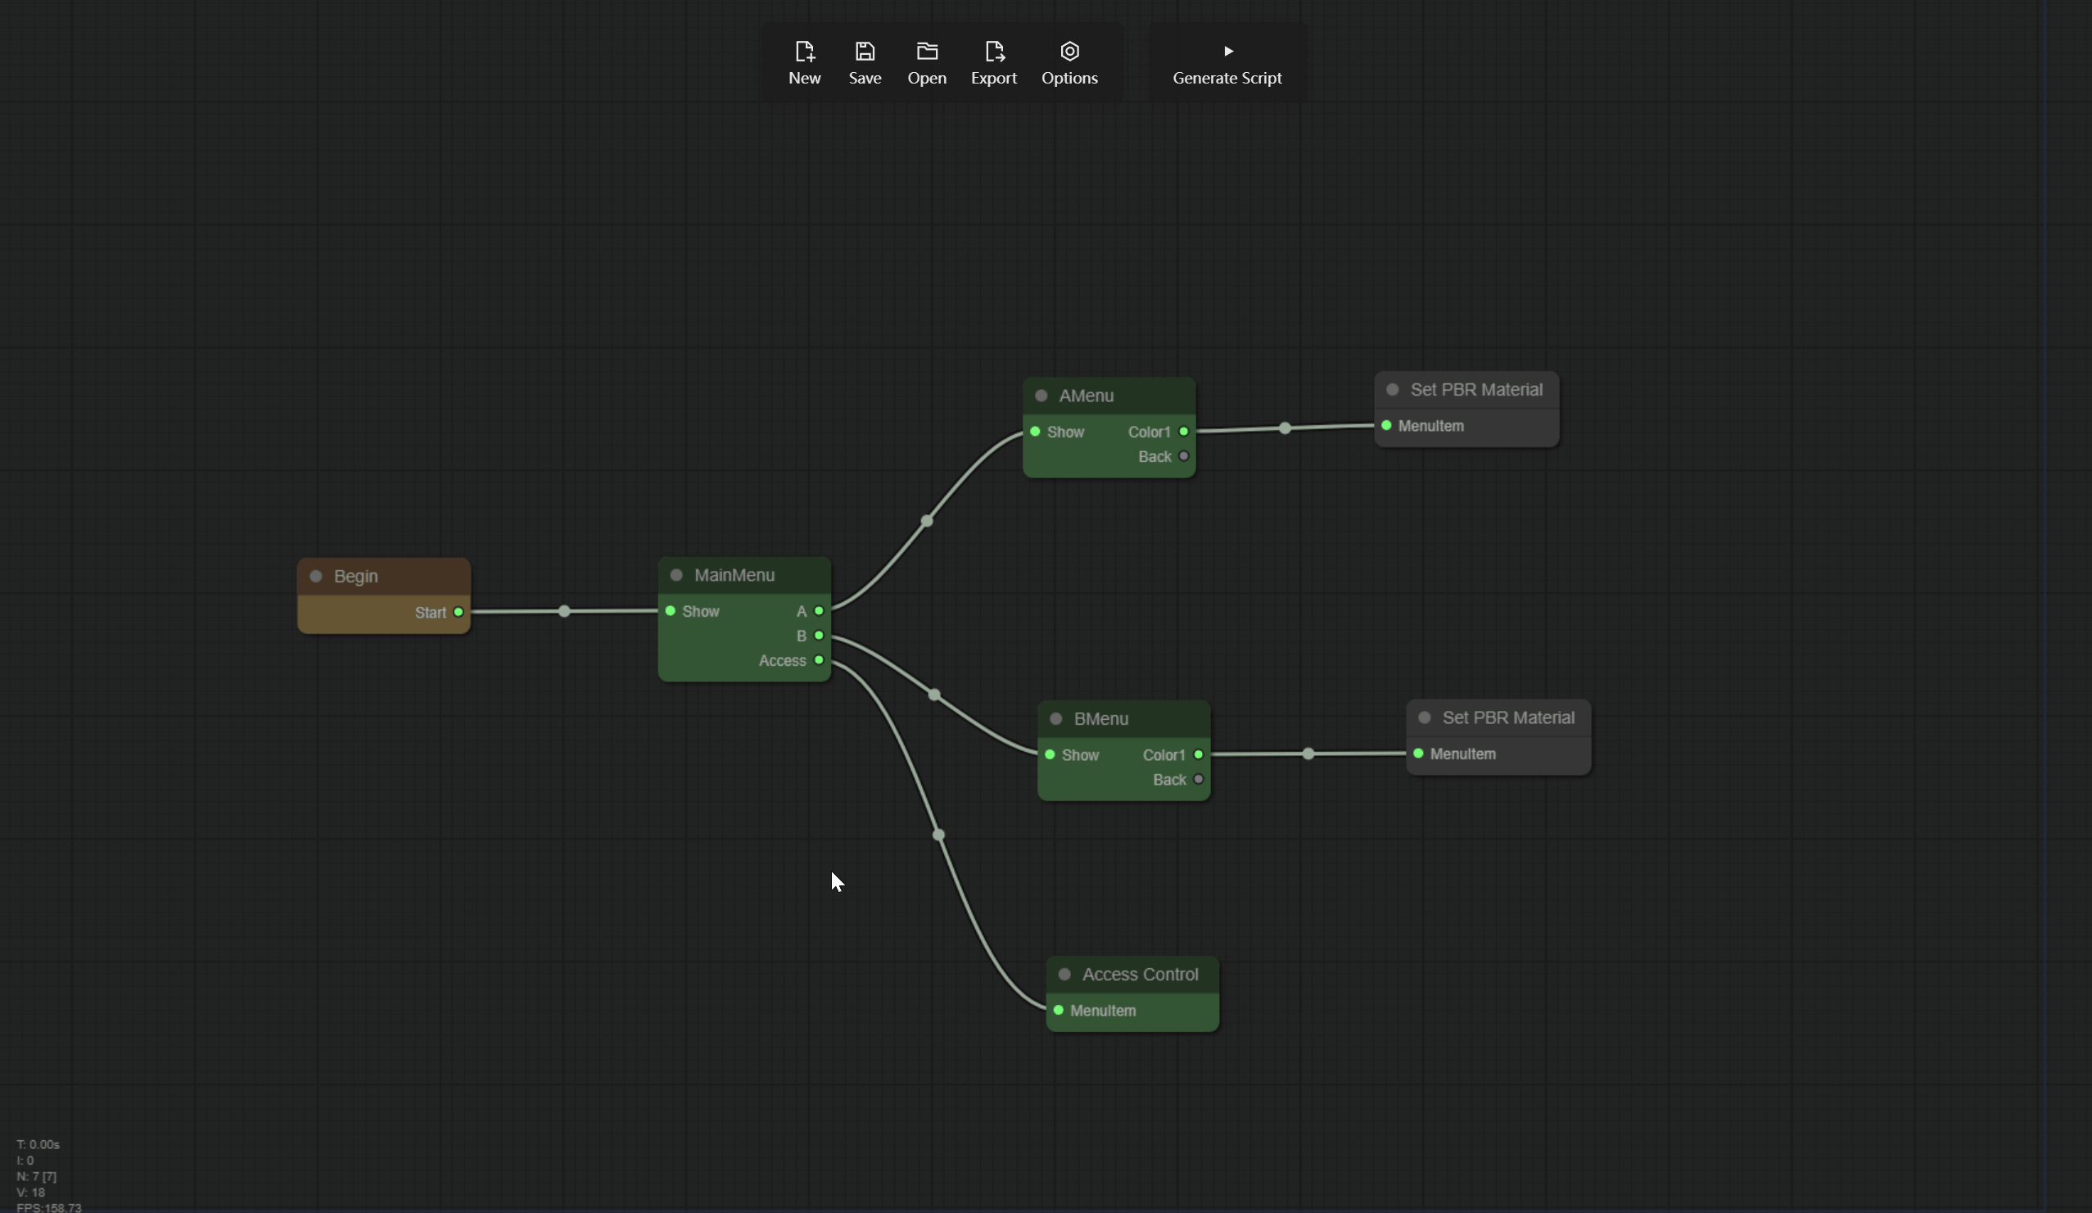Click the B output port on MainMenu
Screen dimensions: 2092x1213
click(819, 635)
